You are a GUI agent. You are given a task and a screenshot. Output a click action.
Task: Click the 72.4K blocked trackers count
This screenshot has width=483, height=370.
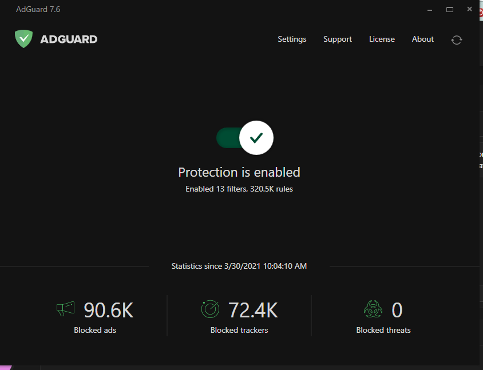253,310
